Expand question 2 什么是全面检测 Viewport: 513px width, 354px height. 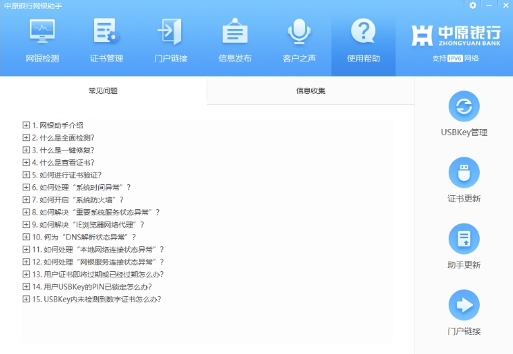click(26, 137)
